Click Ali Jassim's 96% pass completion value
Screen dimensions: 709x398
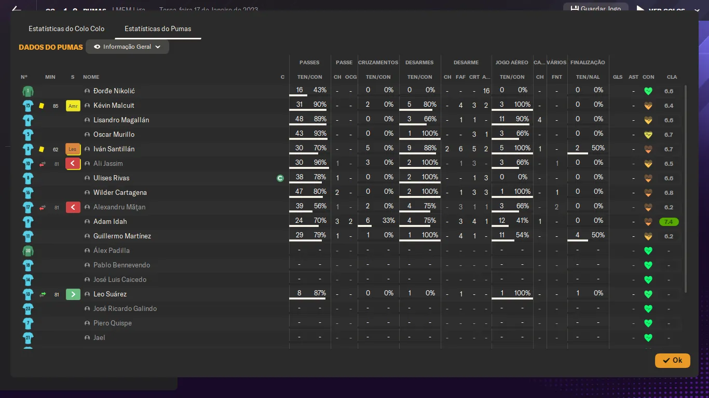[320, 163]
